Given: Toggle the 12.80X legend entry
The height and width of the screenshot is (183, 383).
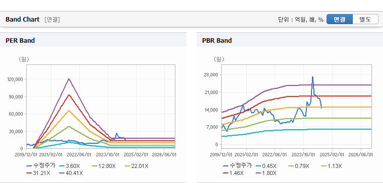Looking at the screenshot, I should click(104, 166).
